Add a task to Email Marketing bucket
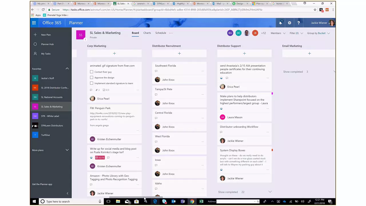Image resolution: width=366 pixels, height=206 pixels. click(309, 54)
